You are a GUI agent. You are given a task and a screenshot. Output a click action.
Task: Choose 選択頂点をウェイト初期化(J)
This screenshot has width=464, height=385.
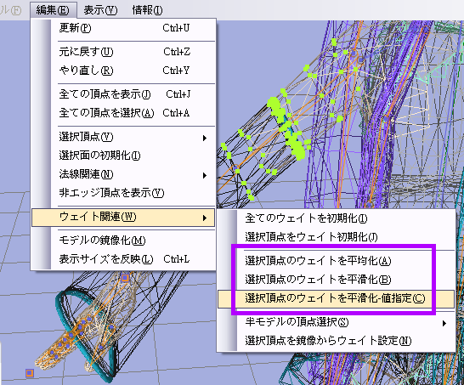(336, 237)
